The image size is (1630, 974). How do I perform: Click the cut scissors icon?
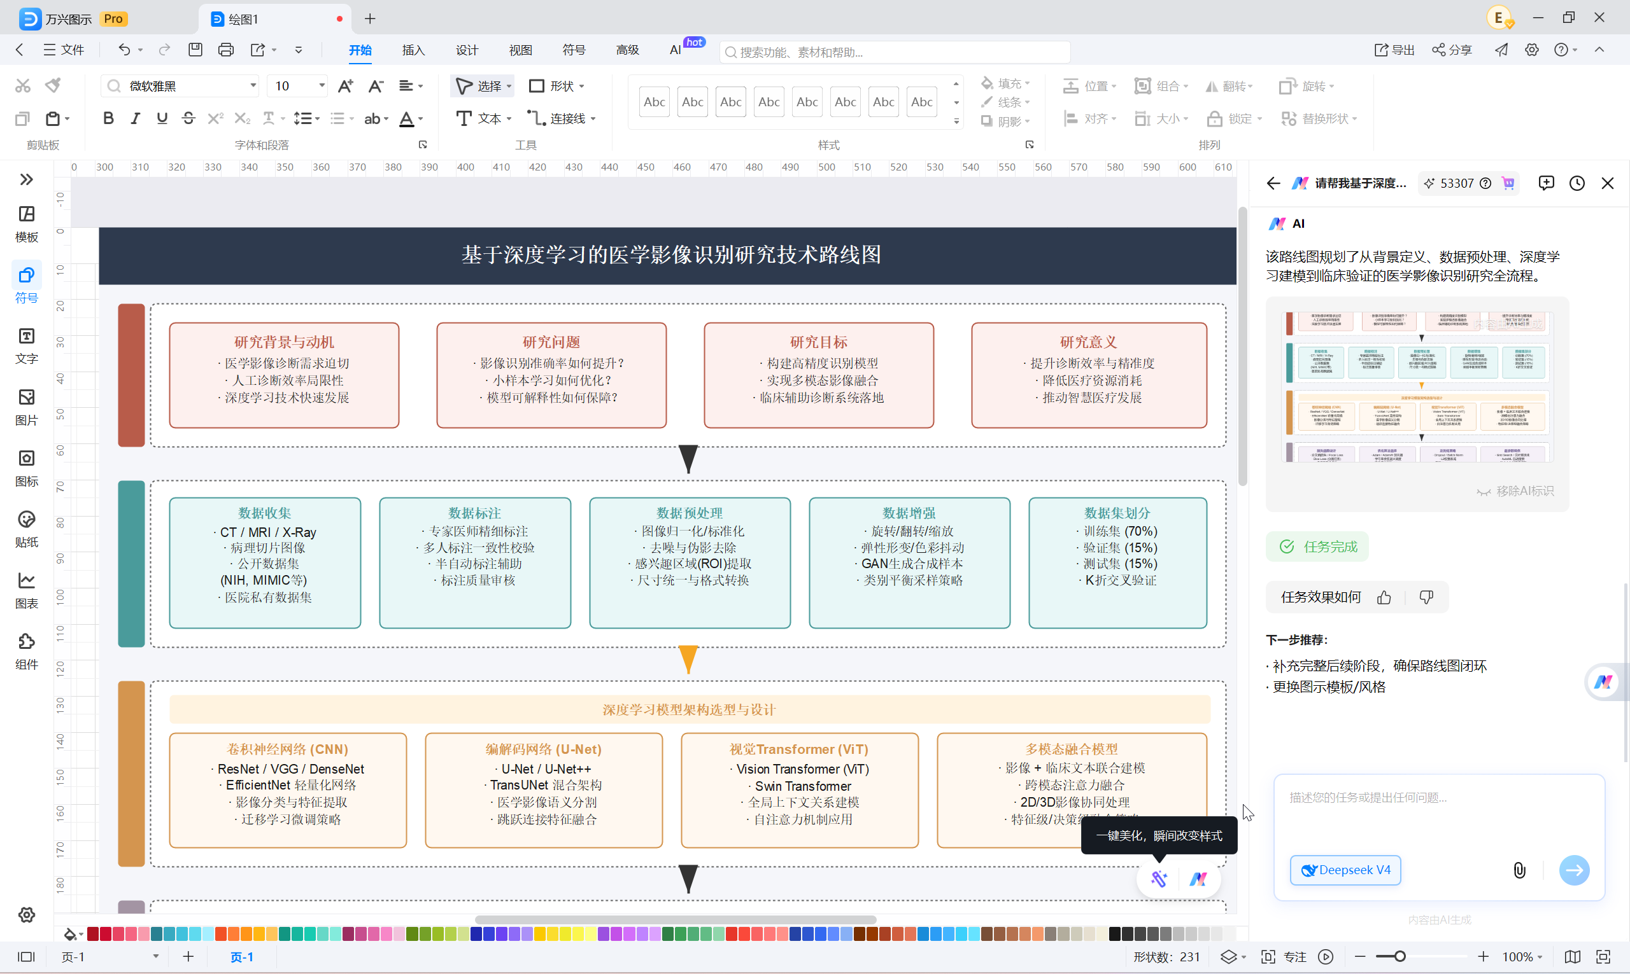tap(23, 85)
